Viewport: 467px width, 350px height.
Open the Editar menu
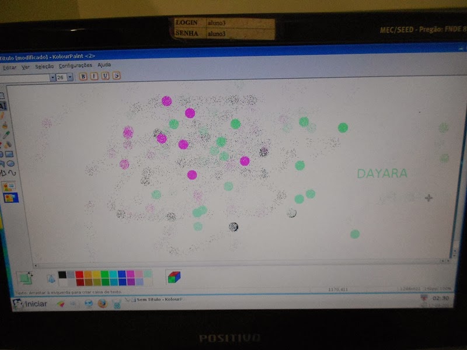(x=9, y=68)
